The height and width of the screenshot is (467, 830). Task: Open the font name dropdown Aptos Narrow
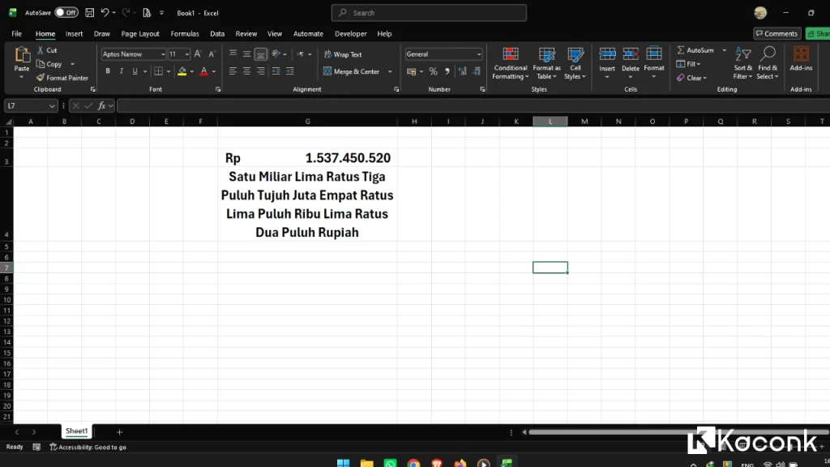pos(162,54)
